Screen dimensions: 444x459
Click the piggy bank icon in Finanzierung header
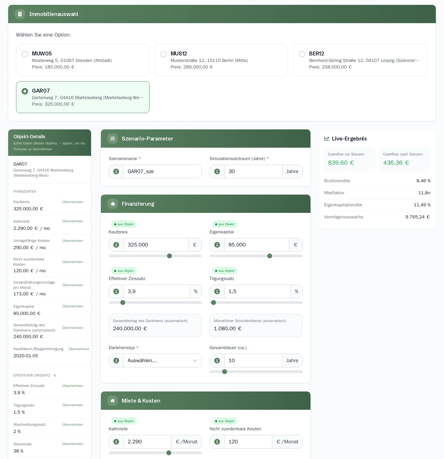pyautogui.click(x=113, y=204)
